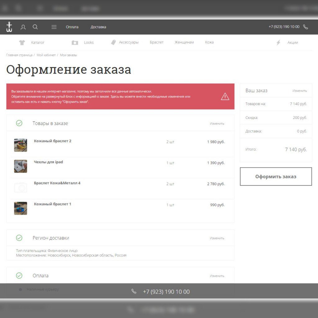318x318 pixels.
Task: Click the site logo icon
Action: 9,27
